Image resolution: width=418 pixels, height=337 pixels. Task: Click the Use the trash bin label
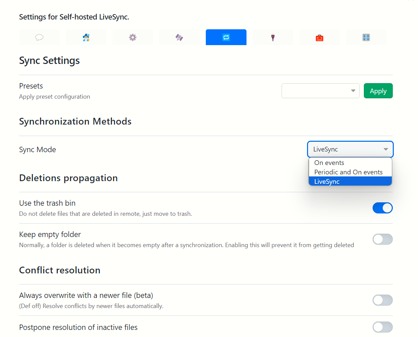click(47, 203)
